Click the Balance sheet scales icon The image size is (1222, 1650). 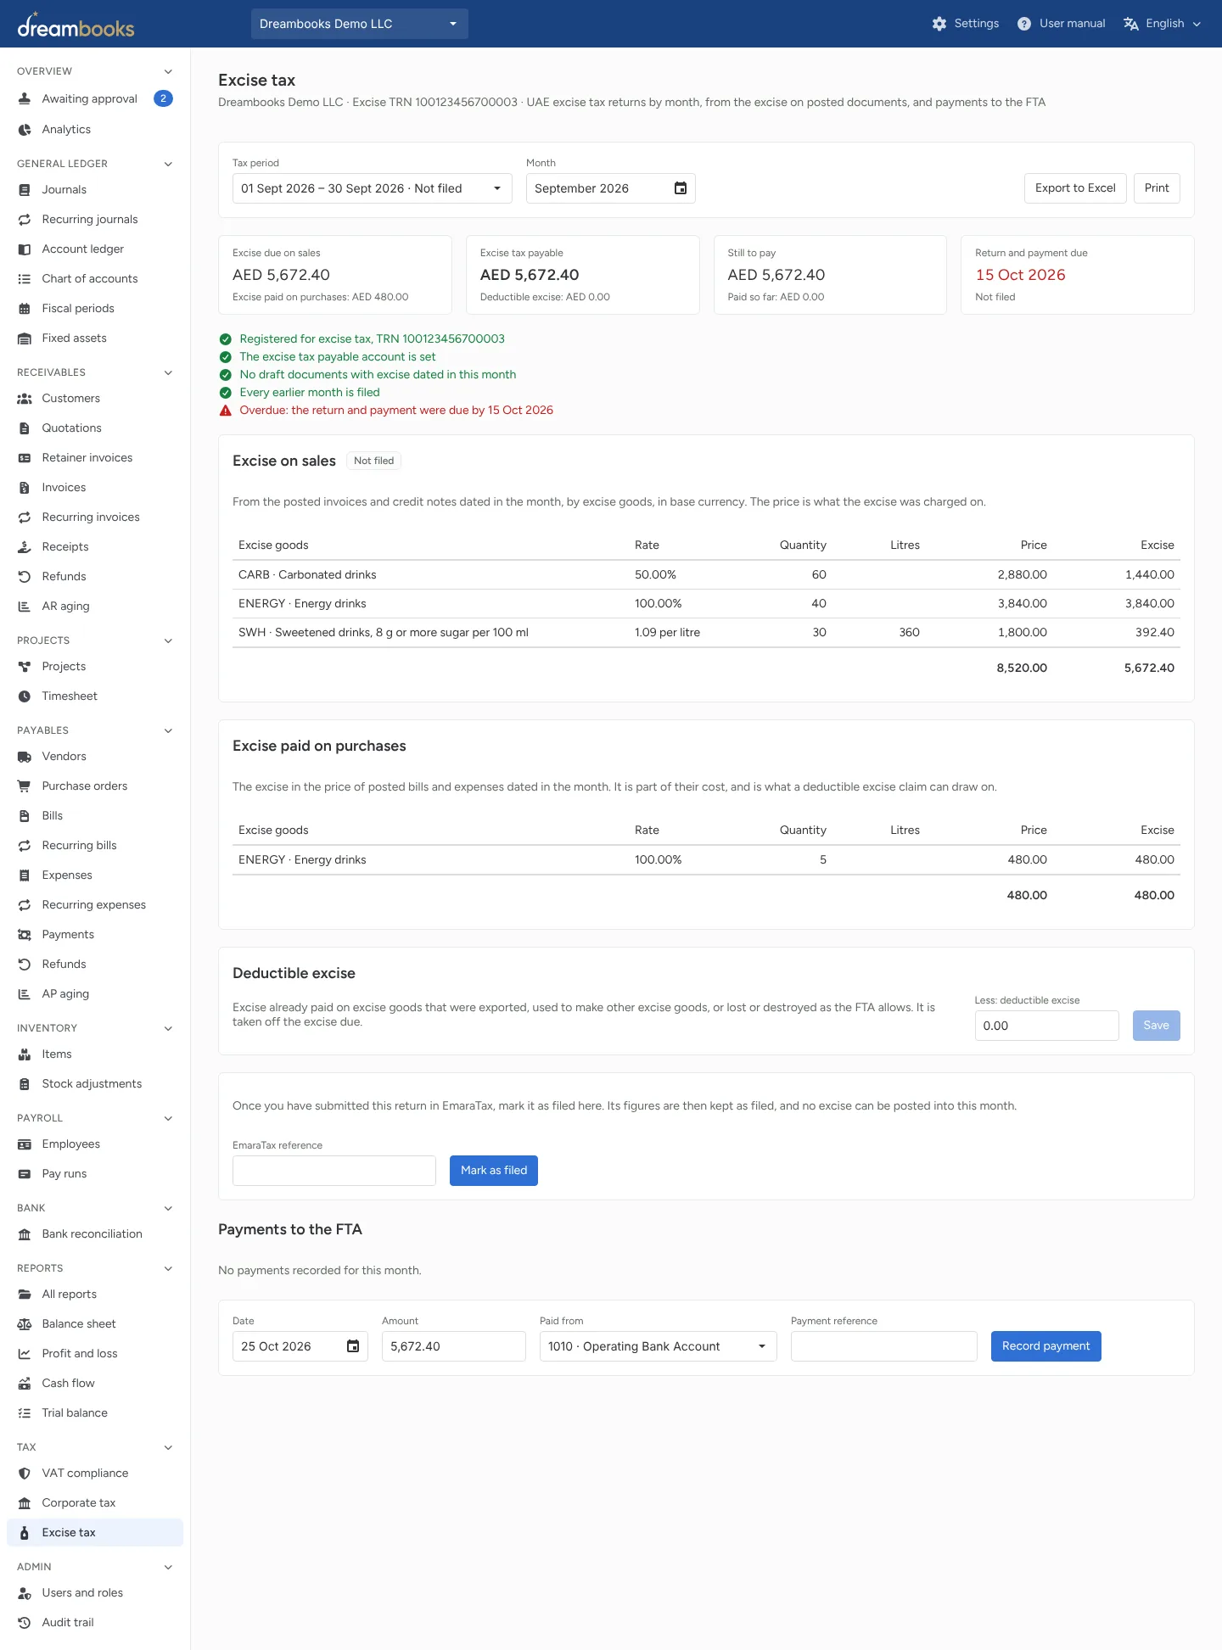point(25,1324)
